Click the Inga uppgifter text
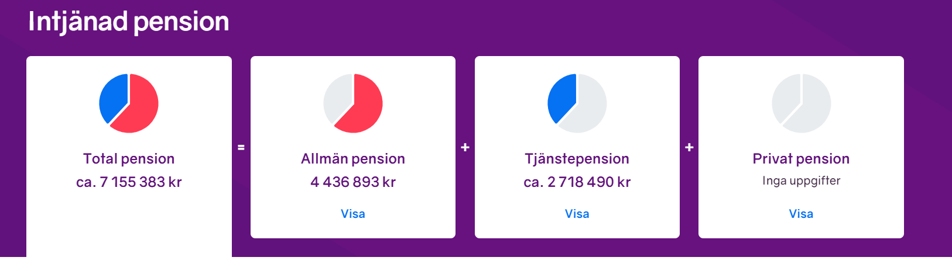This screenshot has height=271, width=952. pyautogui.click(x=801, y=181)
